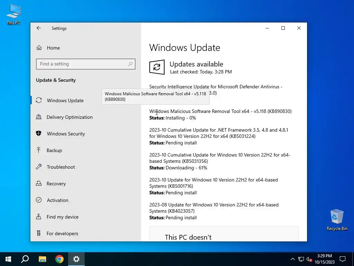Viewport: 354px width, 266px height.
Task: Click the Windows Update sync icon in sidebar
Action: (39, 100)
